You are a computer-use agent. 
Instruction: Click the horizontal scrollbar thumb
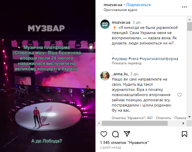[135, 123]
